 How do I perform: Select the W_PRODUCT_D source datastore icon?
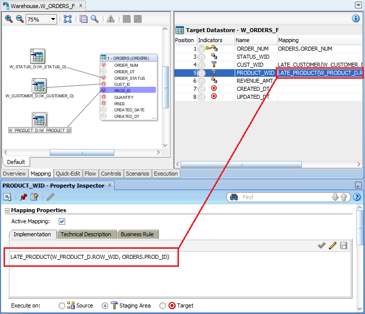(40, 119)
